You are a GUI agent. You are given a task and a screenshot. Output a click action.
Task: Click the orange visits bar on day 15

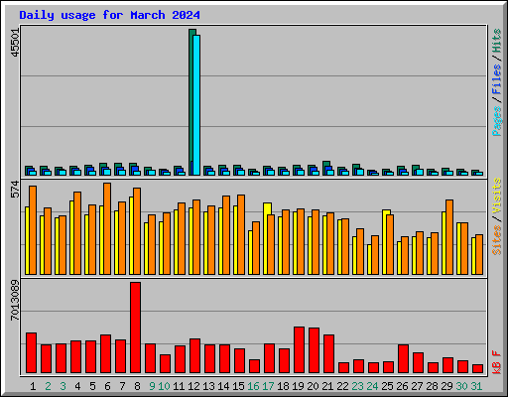tap(241, 234)
